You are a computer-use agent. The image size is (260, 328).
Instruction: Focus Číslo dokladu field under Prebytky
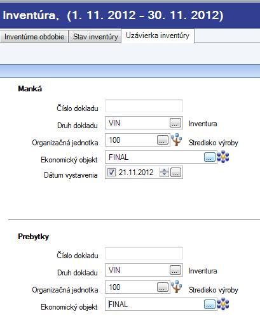point(144,253)
